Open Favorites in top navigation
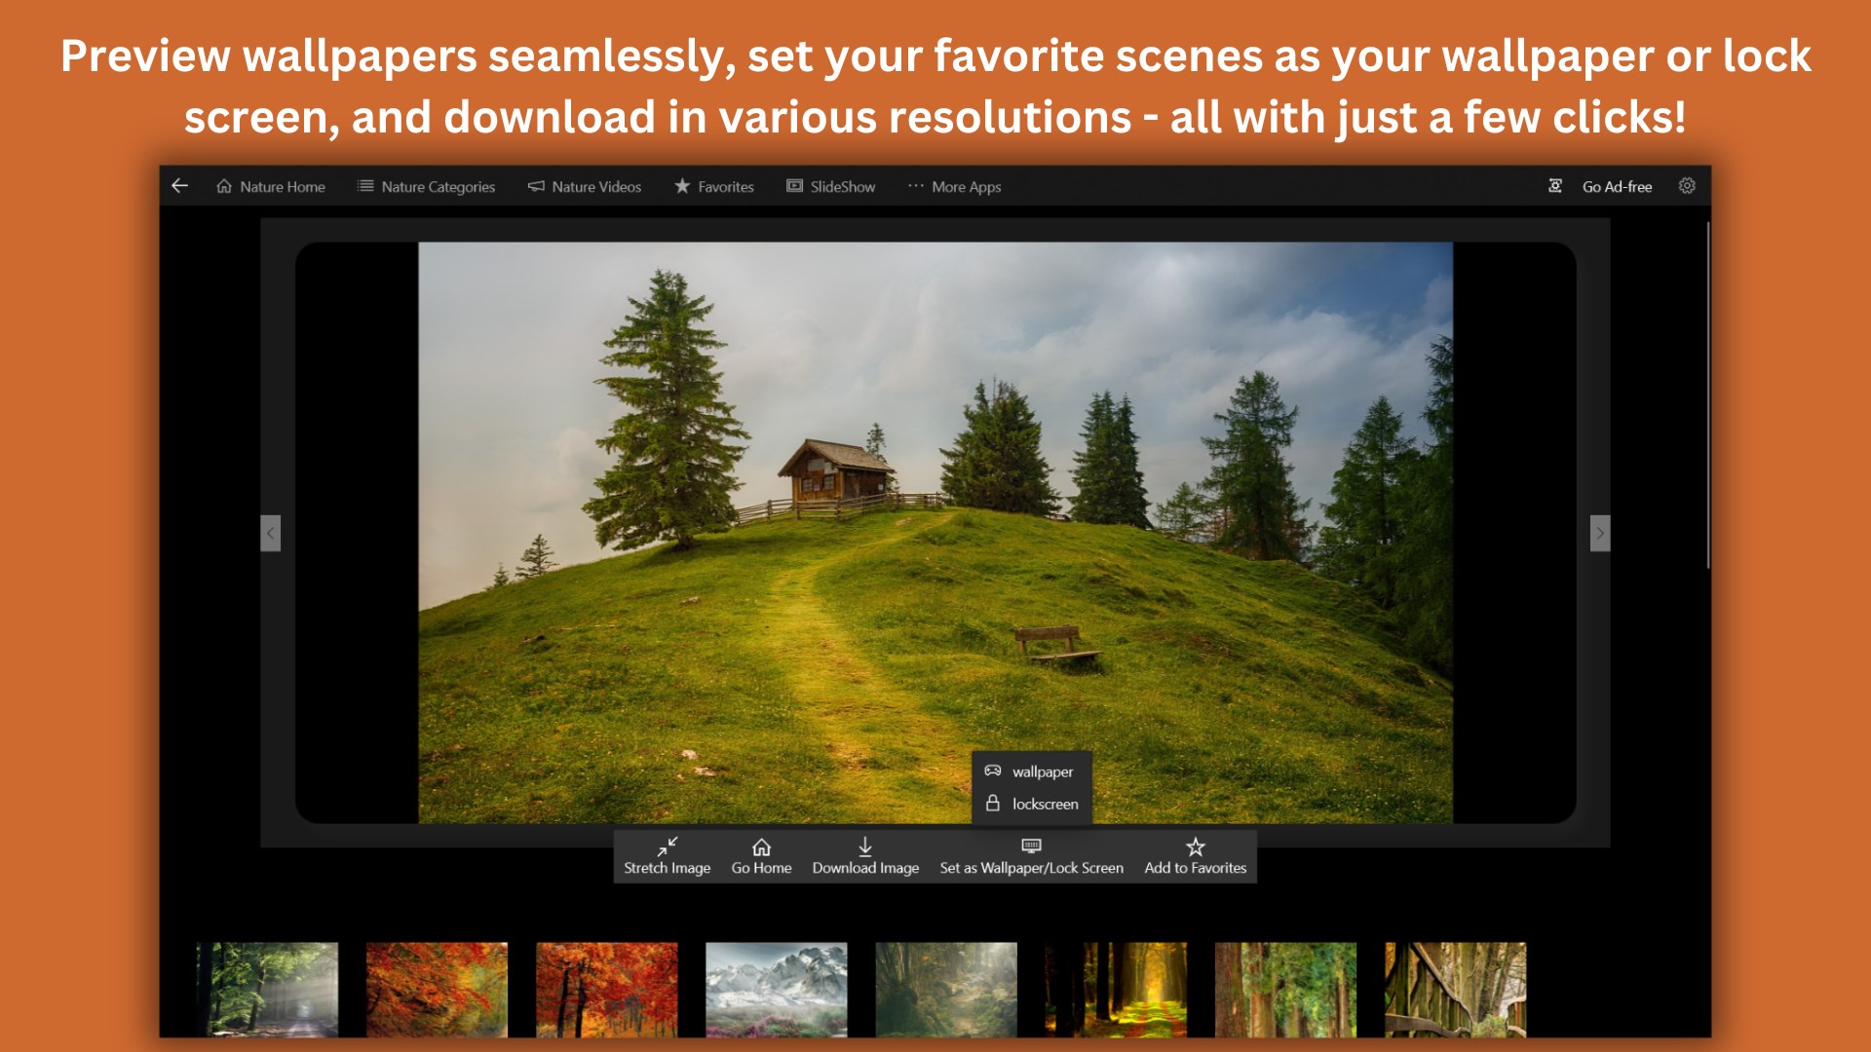The width and height of the screenshot is (1871, 1052). pyautogui.click(x=714, y=186)
